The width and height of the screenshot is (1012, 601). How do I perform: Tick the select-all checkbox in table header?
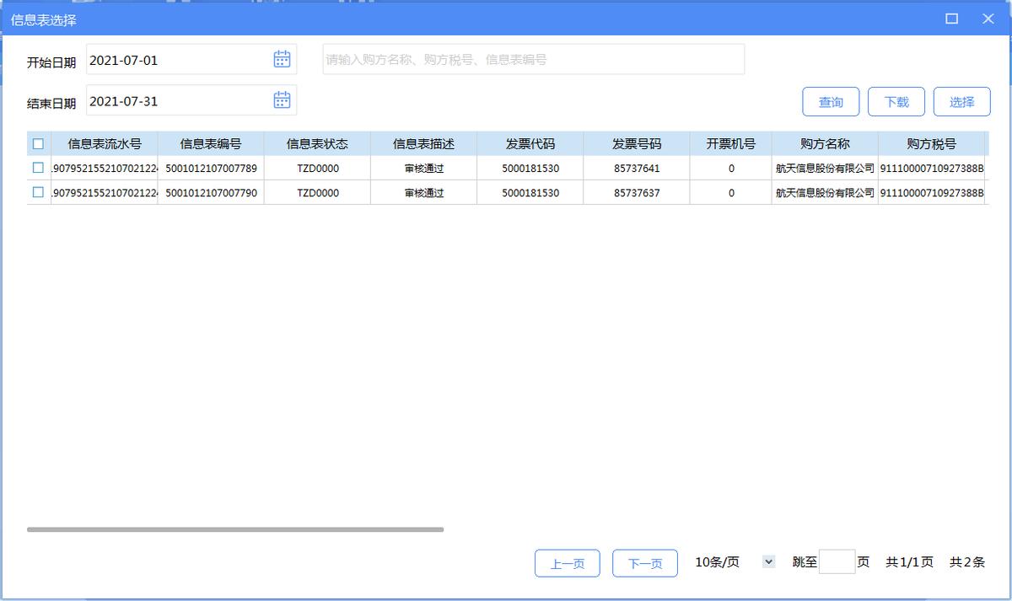pyautogui.click(x=38, y=144)
